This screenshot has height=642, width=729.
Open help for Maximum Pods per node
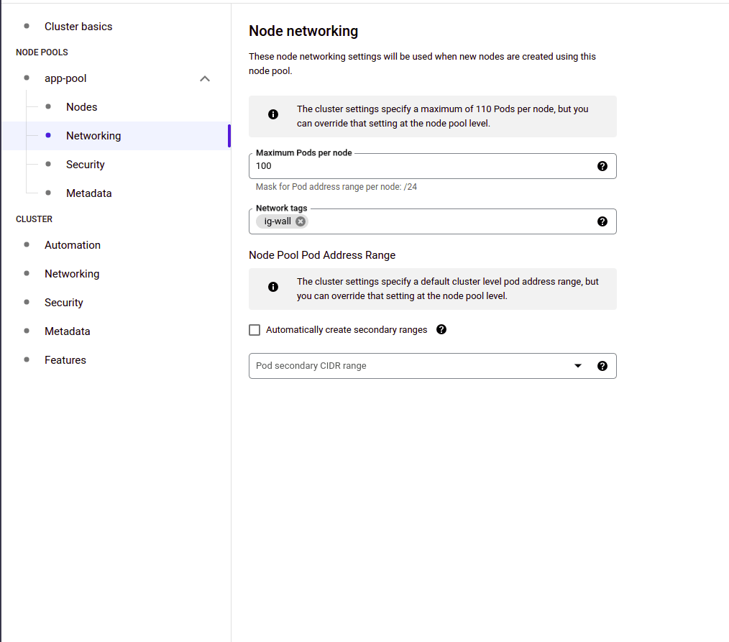click(602, 166)
